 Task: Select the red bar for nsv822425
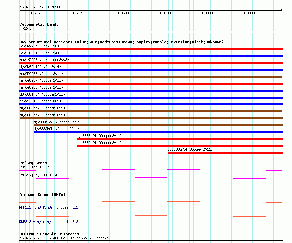151,49
